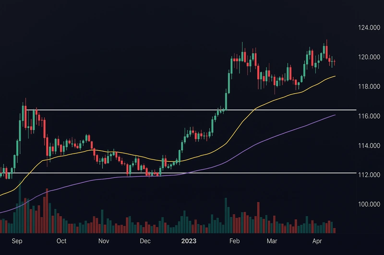384x255 pixels.
Task: Click the last candlestick on the chart
Action: pos(334,63)
